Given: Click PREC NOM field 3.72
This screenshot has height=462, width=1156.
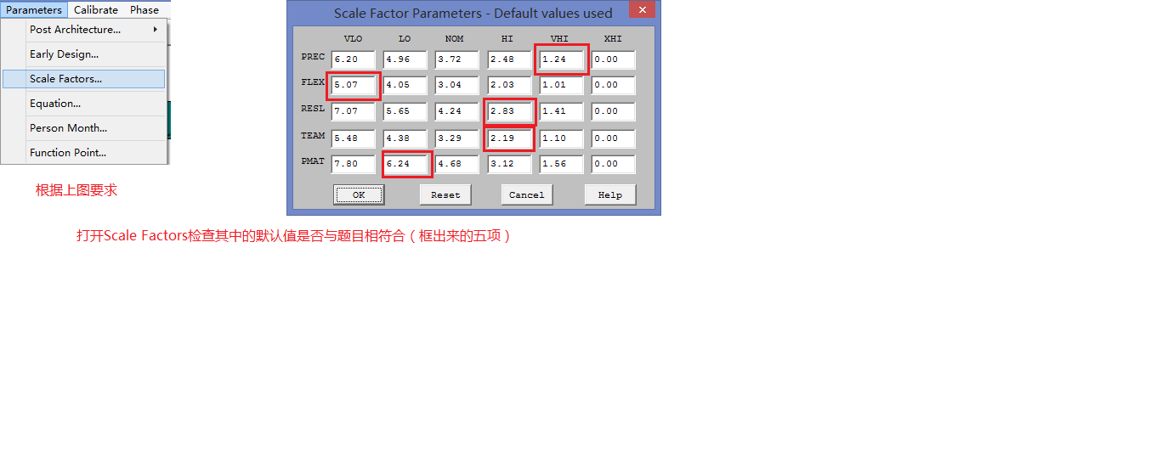Looking at the screenshot, I should point(457,59).
